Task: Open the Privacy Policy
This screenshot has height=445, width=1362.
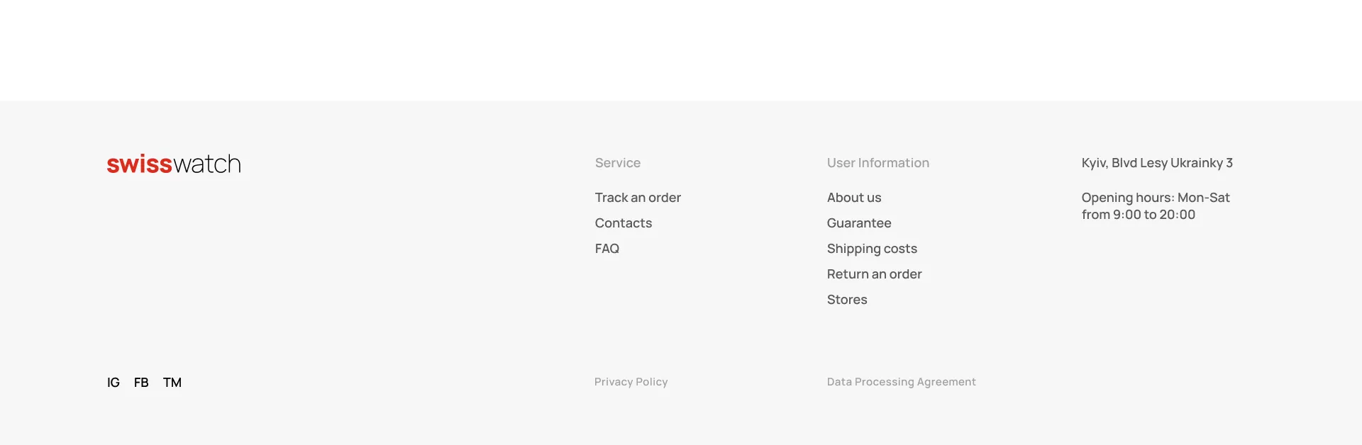Action: pyautogui.click(x=631, y=382)
